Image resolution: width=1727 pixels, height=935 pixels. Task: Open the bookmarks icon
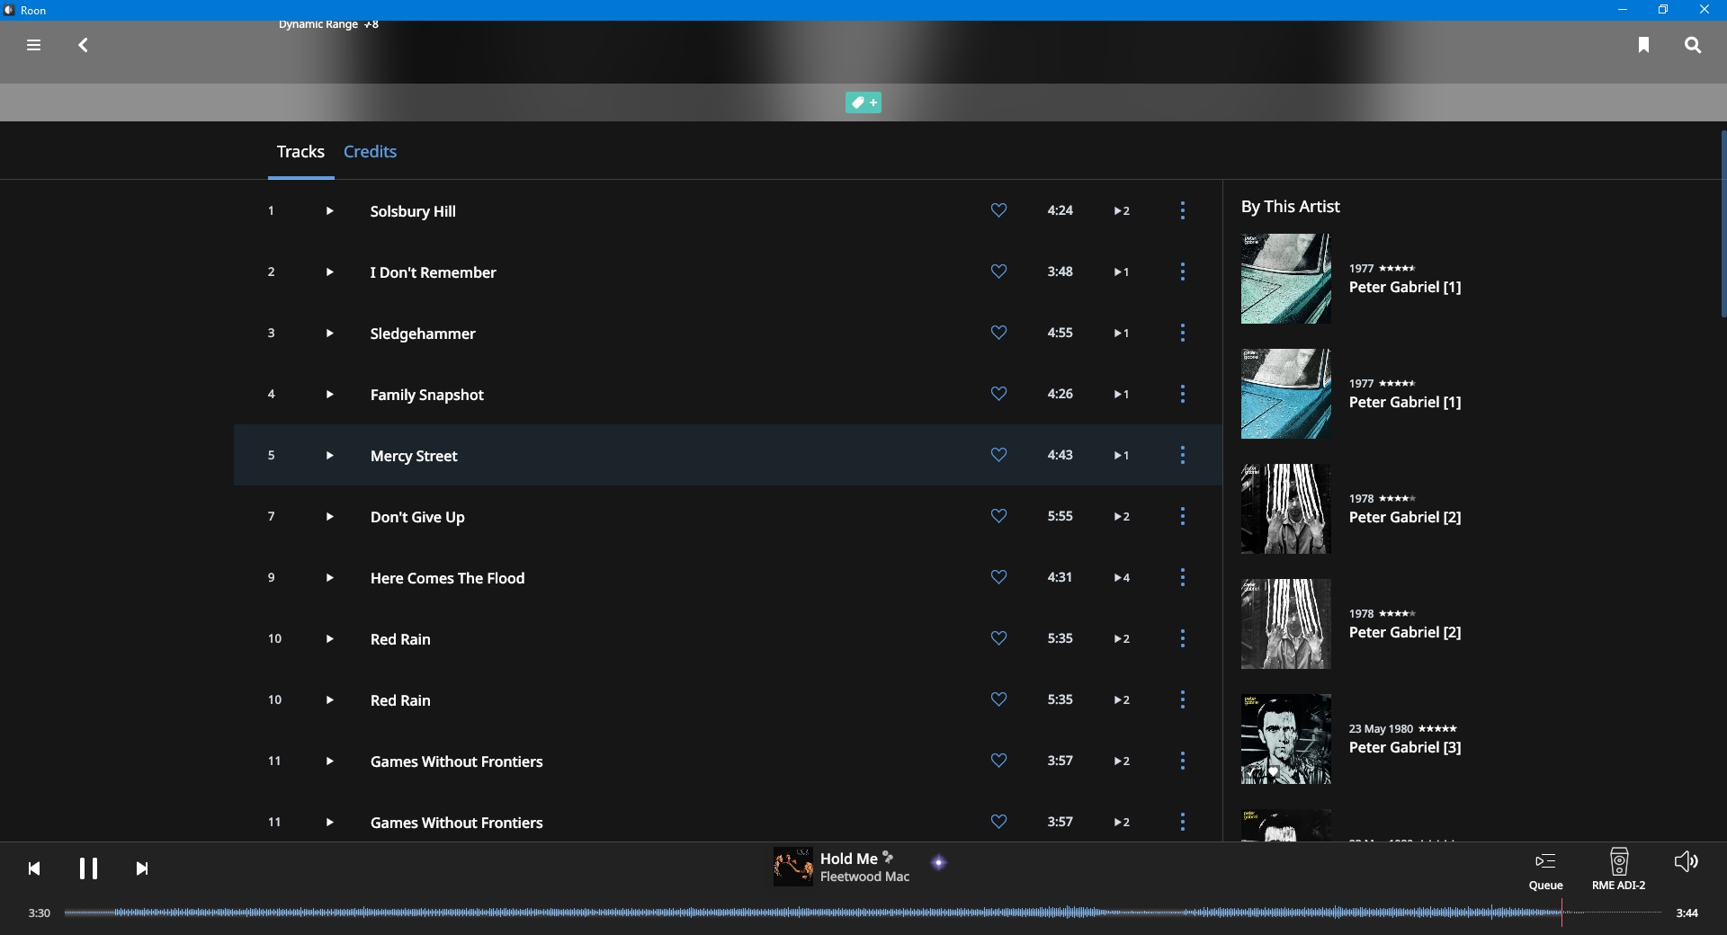tap(1643, 45)
